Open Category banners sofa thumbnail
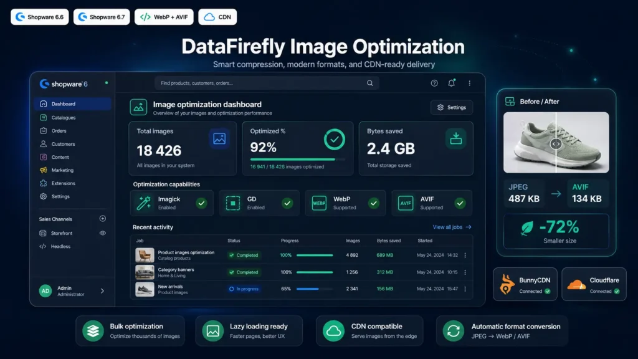 pyautogui.click(x=145, y=272)
